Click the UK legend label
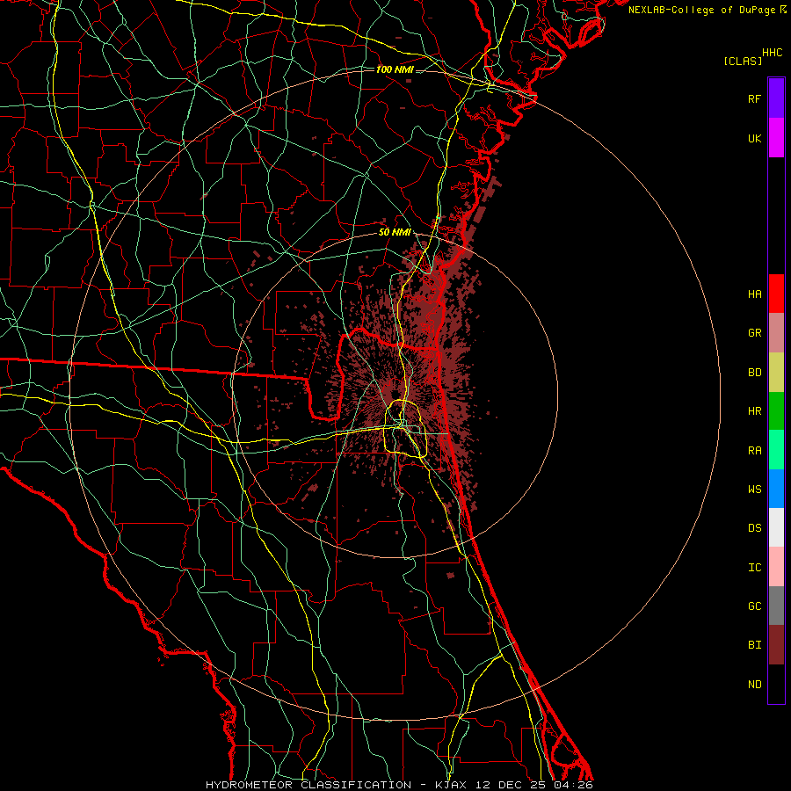Viewport: 791px width, 791px height. [x=754, y=139]
